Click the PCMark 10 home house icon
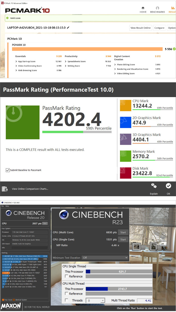This screenshot has width=176, height=312. click(x=143, y=8)
